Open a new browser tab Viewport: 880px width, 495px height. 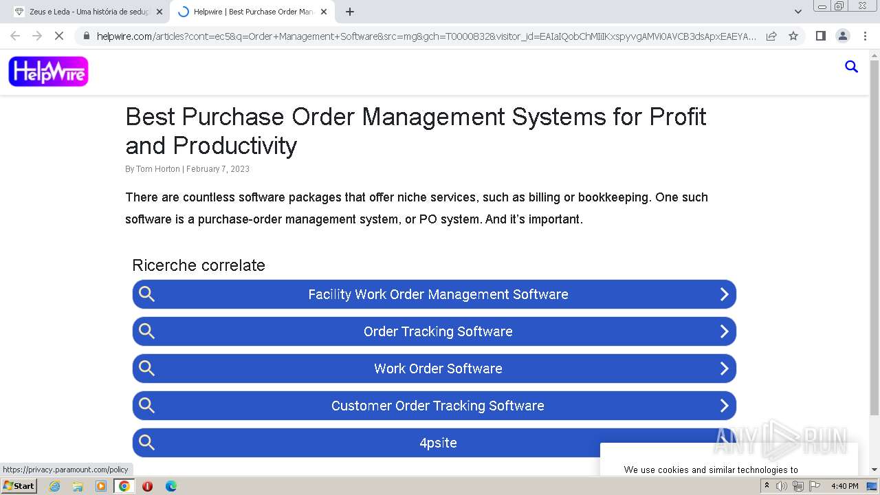coord(350,12)
